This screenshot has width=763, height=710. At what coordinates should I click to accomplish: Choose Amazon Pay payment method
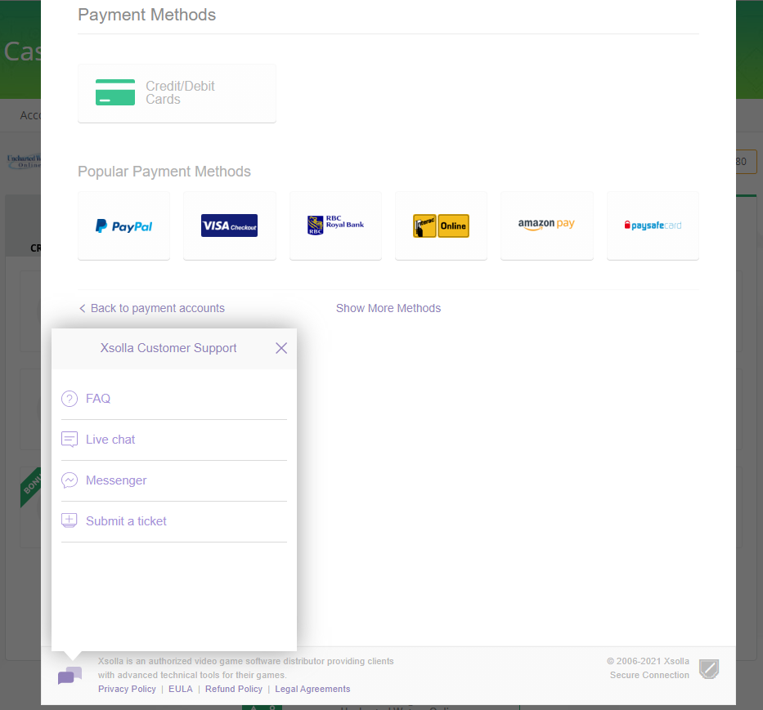(x=547, y=226)
